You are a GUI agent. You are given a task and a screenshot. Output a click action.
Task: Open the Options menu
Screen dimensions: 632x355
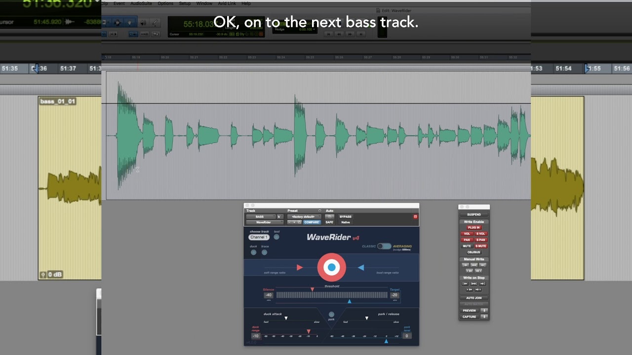[x=165, y=3]
